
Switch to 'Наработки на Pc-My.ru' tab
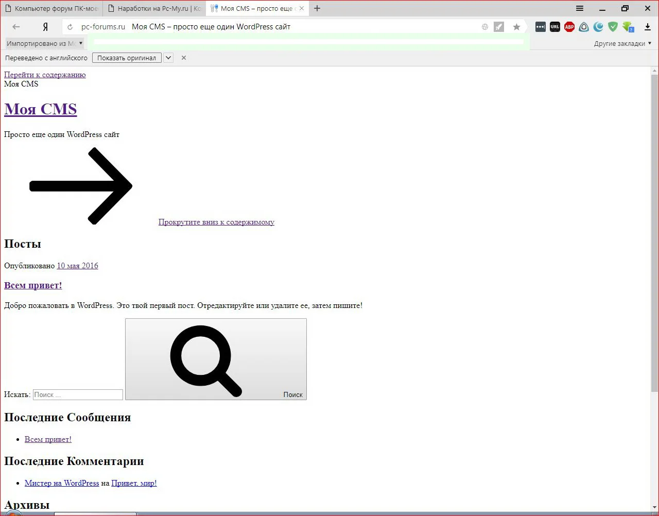154,8
